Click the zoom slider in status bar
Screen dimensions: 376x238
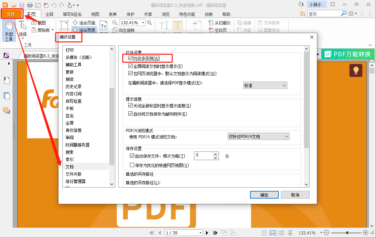(x=346, y=233)
